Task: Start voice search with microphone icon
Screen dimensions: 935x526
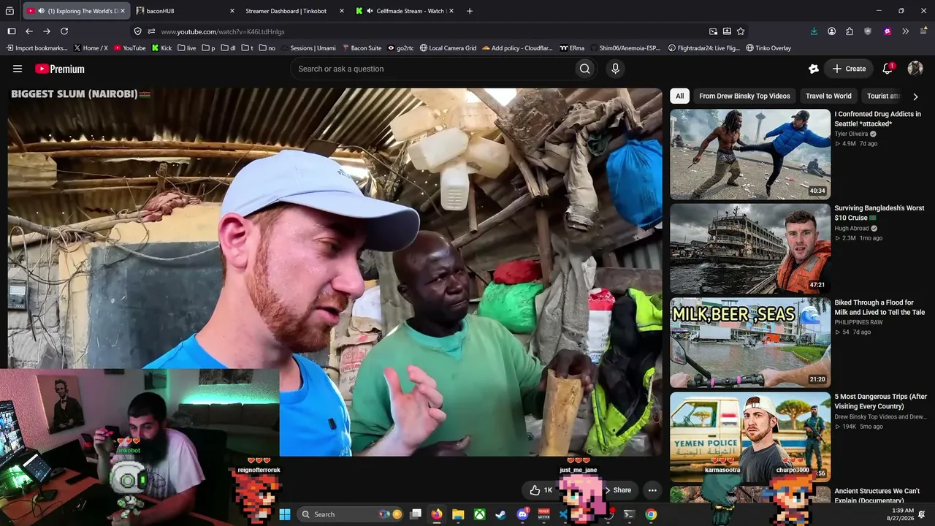Action: click(x=615, y=69)
